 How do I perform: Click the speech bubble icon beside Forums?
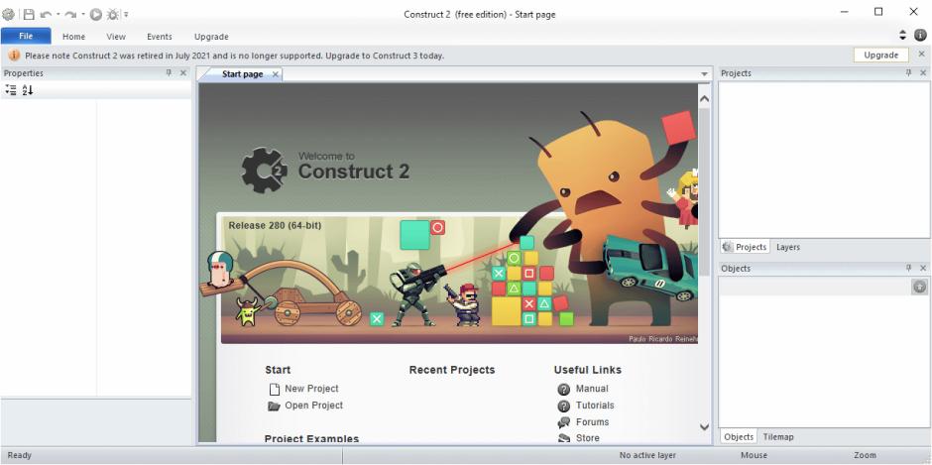pos(563,422)
